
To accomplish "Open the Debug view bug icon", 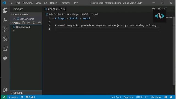I will pyautogui.click(x=5, y=39).
